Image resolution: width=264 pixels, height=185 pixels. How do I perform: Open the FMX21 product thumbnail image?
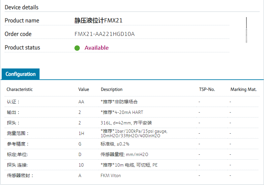coord(246,30)
